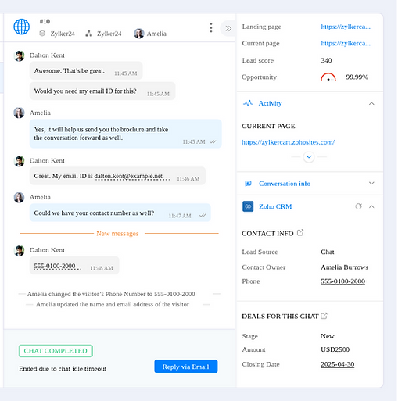Click the blue globe website icon
The image size is (398, 401).
pyautogui.click(x=21, y=27)
